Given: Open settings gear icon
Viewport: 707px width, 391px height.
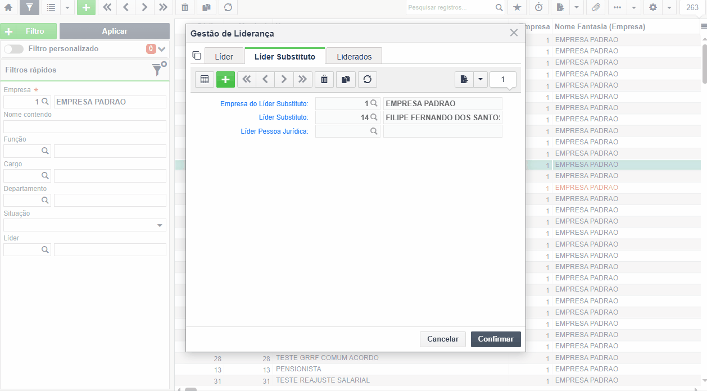Looking at the screenshot, I should (x=652, y=7).
